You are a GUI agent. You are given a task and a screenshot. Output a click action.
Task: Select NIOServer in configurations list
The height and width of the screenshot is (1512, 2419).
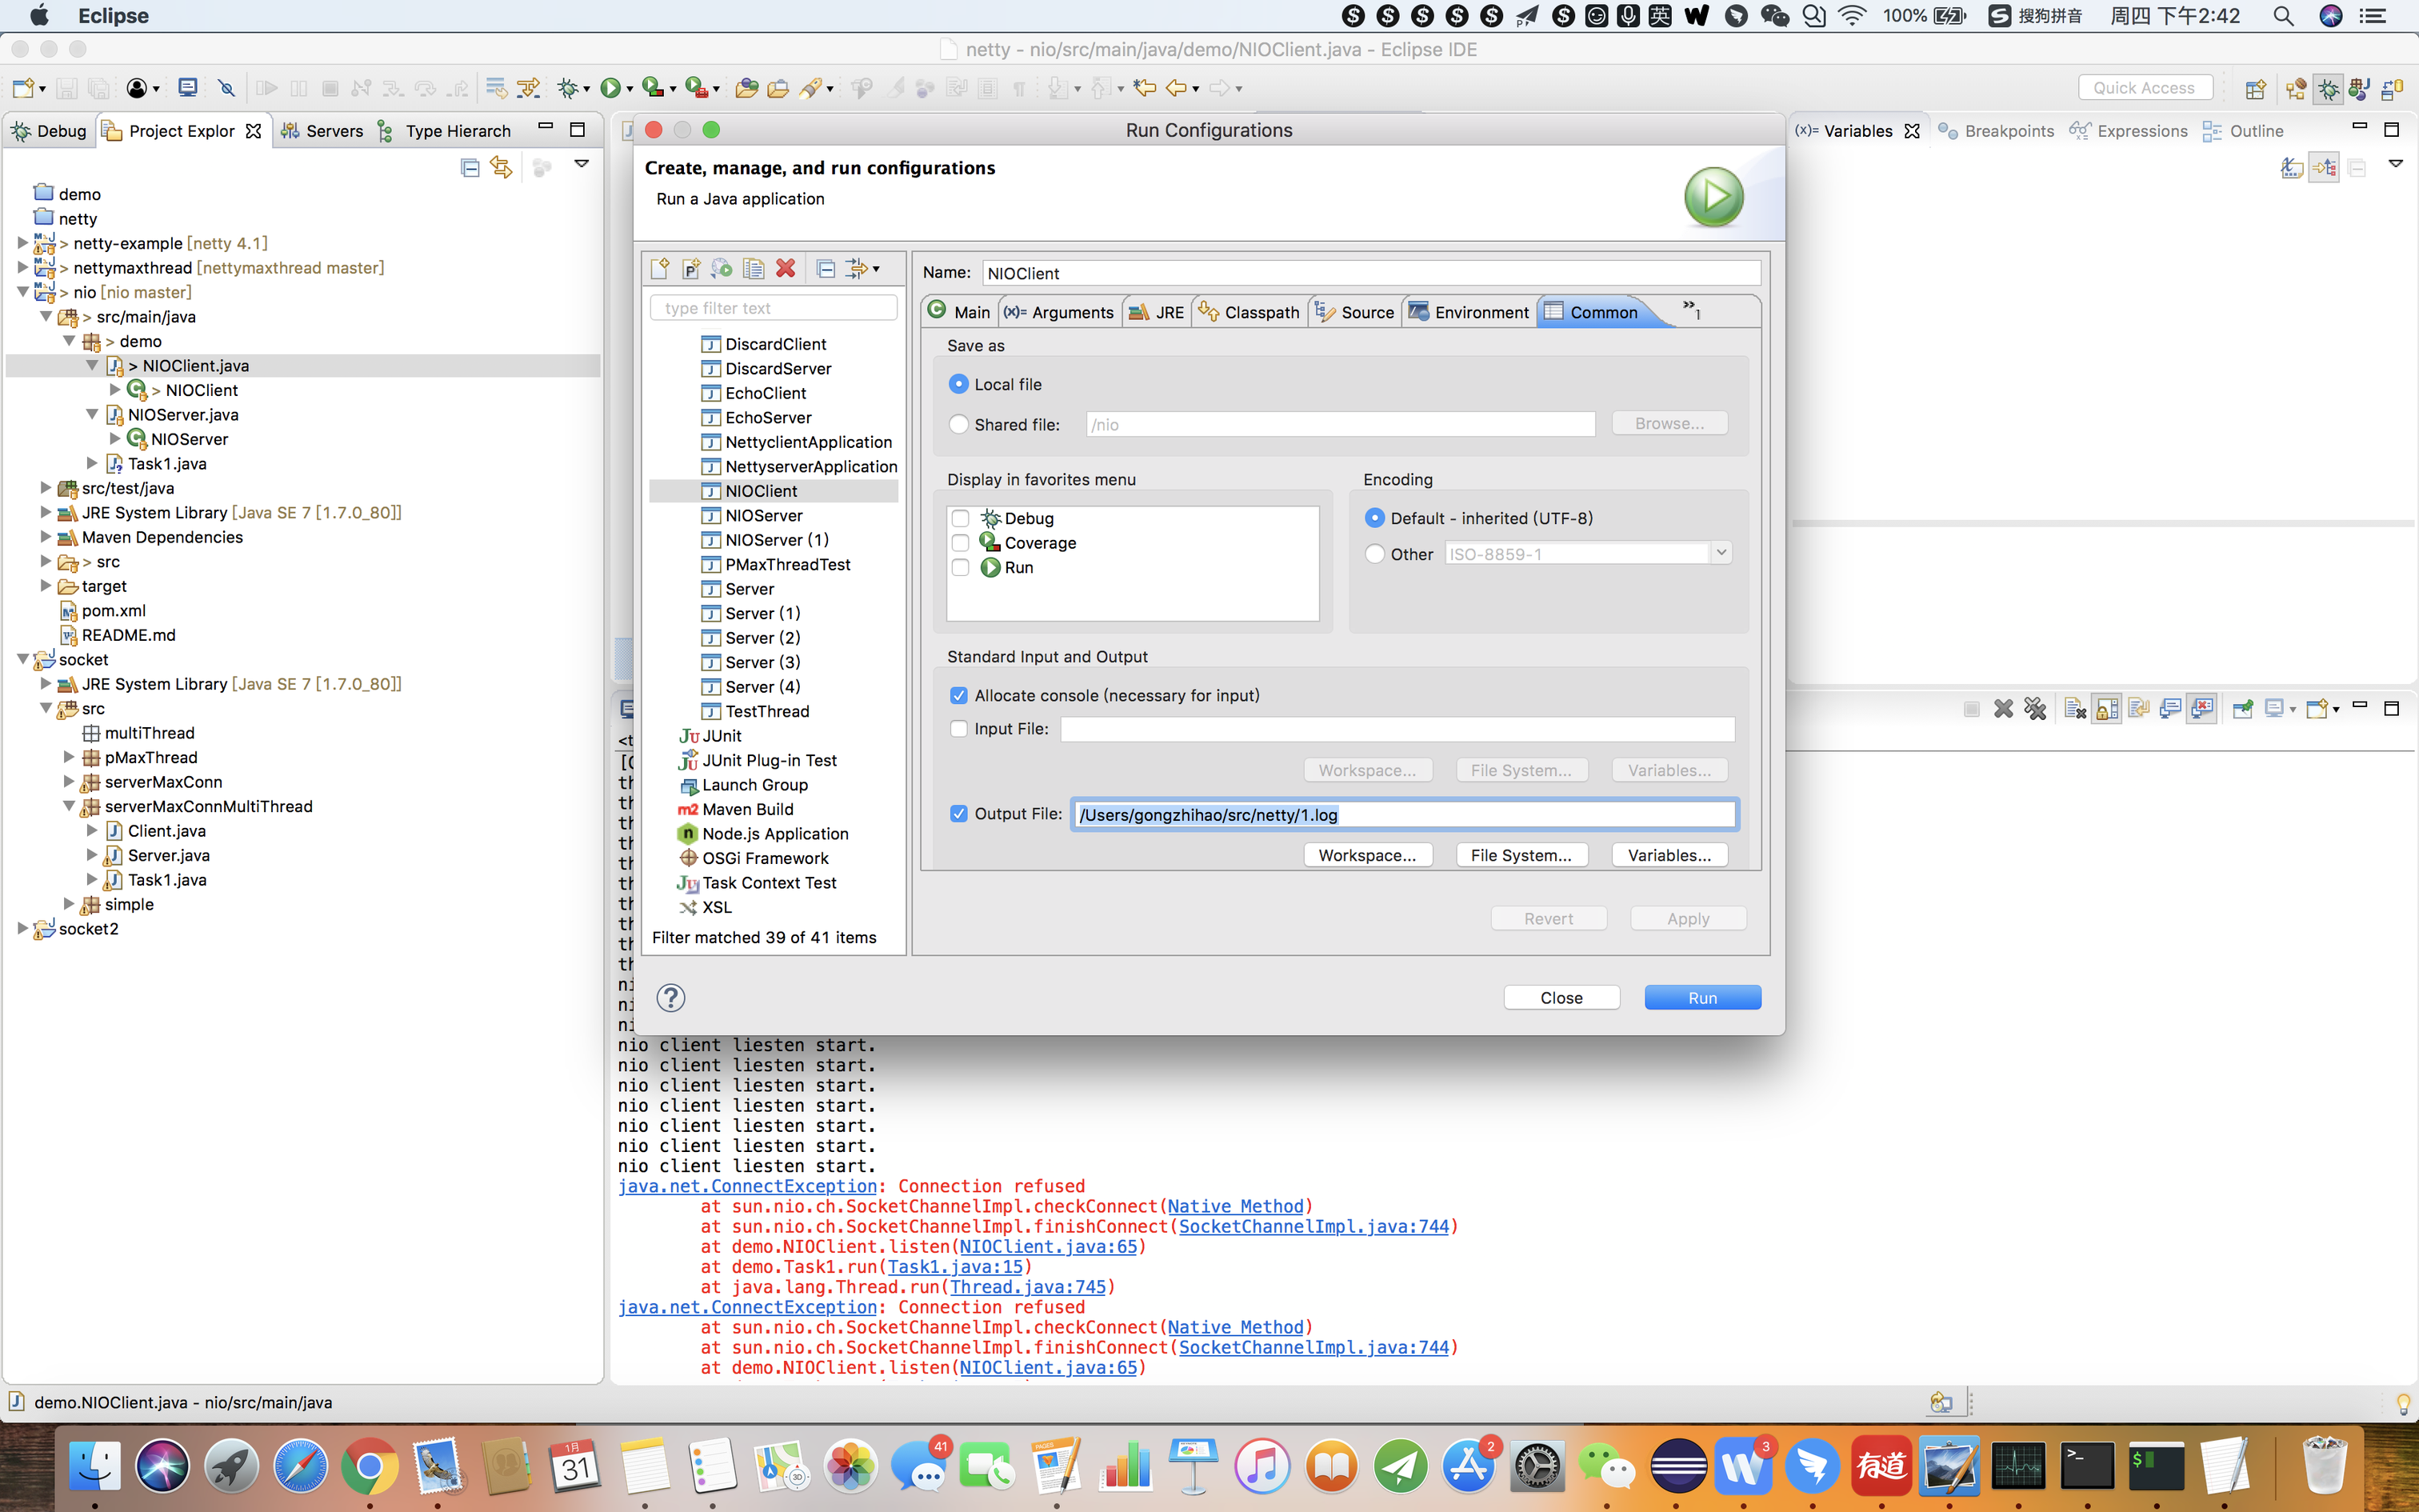tap(764, 515)
